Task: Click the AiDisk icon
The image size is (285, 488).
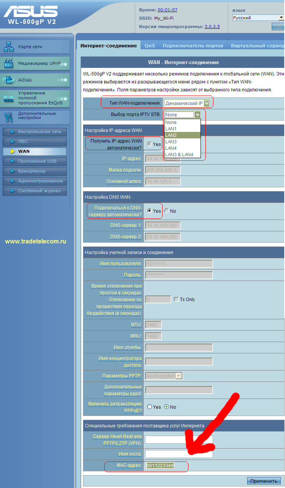Action: click(8, 80)
